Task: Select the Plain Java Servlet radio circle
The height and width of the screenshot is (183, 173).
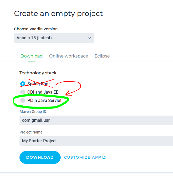Action: (23, 100)
